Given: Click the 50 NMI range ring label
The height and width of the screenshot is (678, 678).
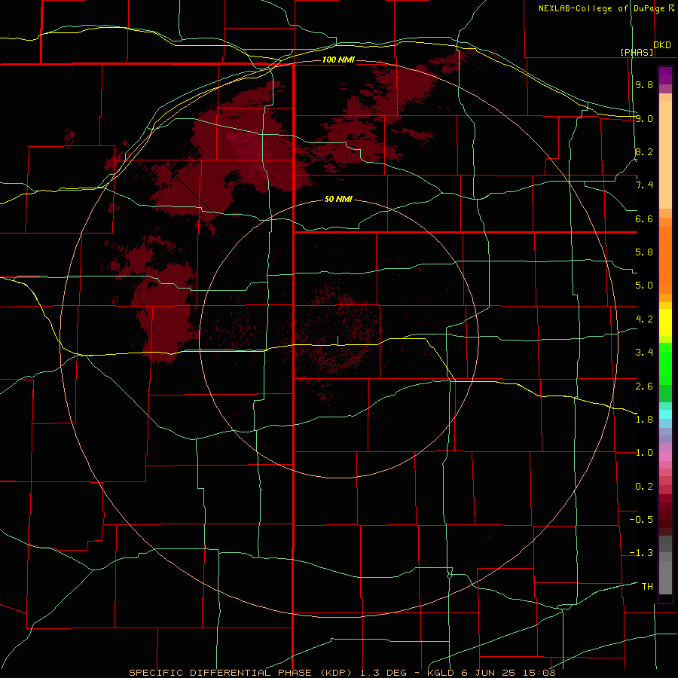Looking at the screenshot, I should pyautogui.click(x=338, y=199).
